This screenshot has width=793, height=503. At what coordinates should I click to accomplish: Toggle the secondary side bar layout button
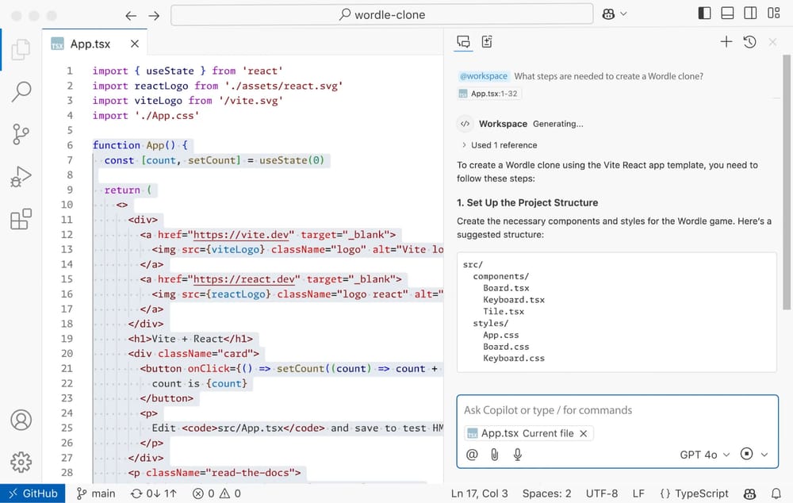[x=750, y=14]
